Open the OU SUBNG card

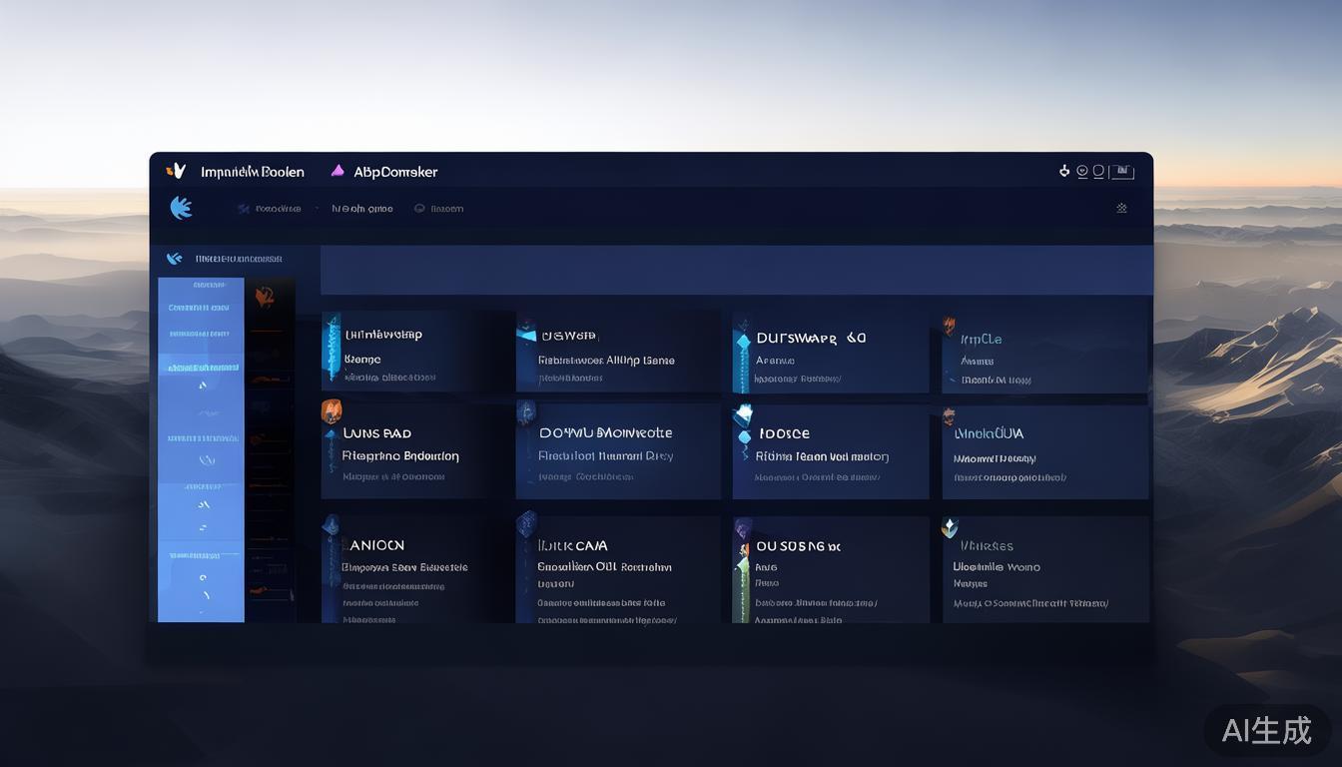tap(798, 546)
